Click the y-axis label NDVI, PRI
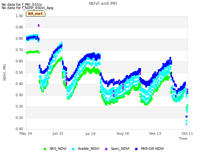The width and height of the screenshot is (207, 155). point(5,72)
